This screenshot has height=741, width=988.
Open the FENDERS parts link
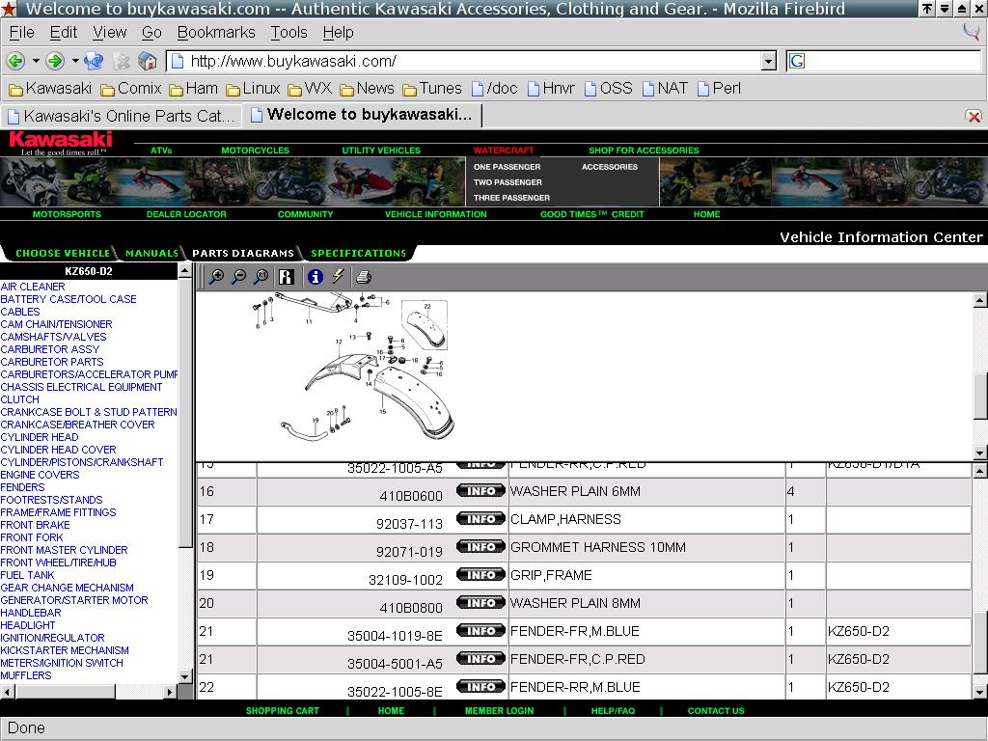point(22,487)
